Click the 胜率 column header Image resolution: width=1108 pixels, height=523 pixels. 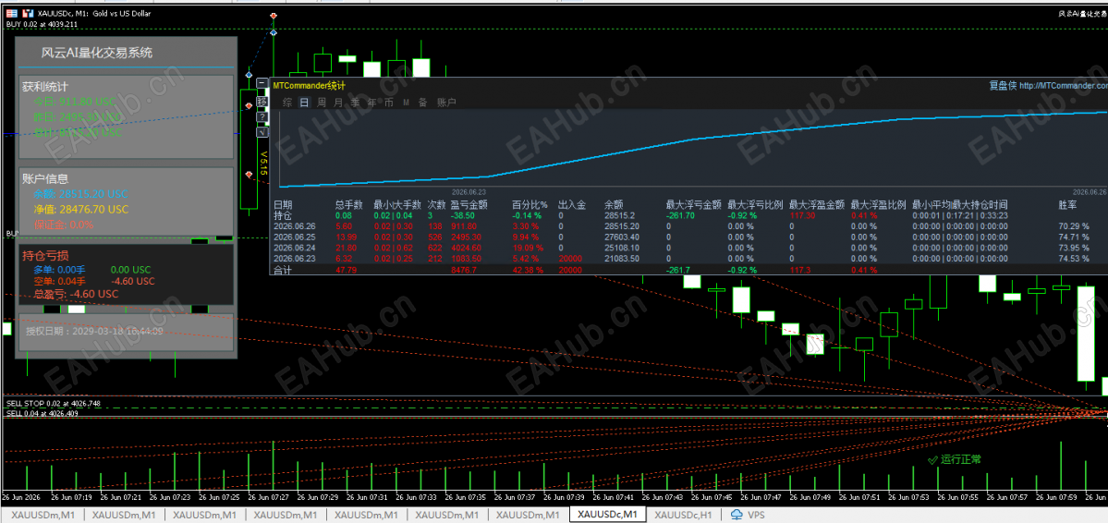pyautogui.click(x=1067, y=205)
